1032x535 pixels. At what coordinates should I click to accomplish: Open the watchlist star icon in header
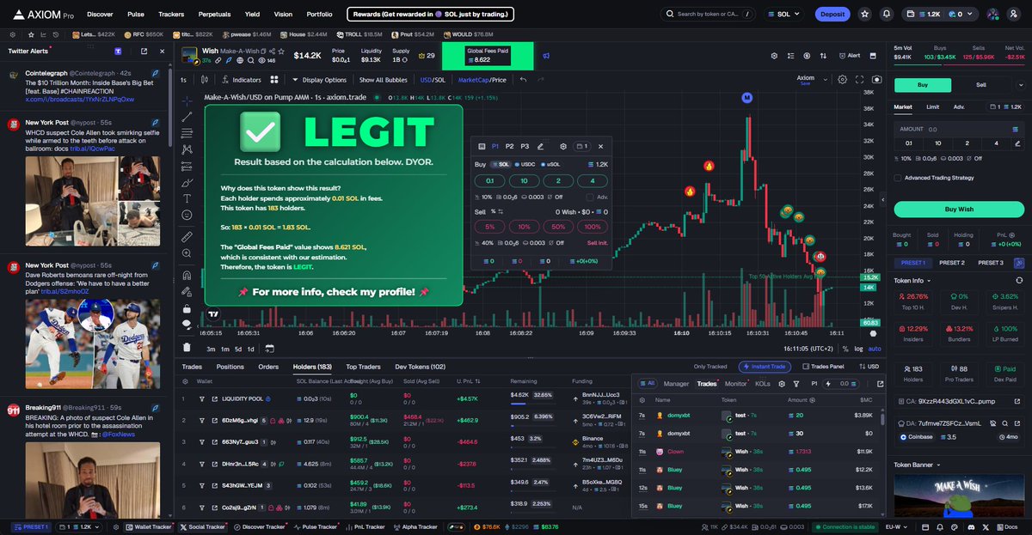(x=864, y=14)
